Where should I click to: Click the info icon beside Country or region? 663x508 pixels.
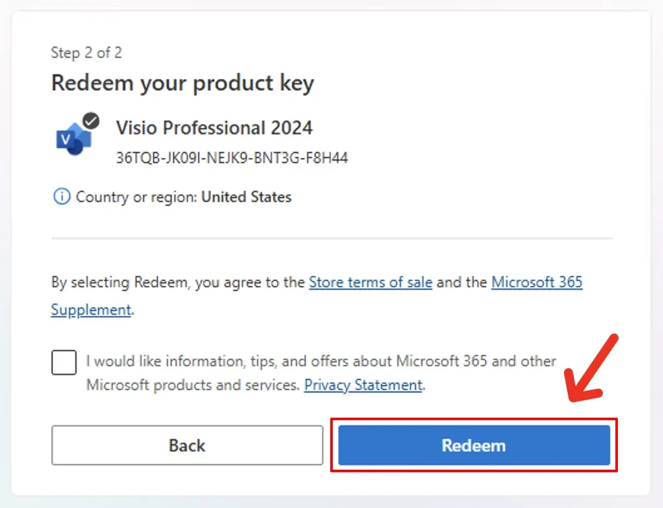click(61, 197)
